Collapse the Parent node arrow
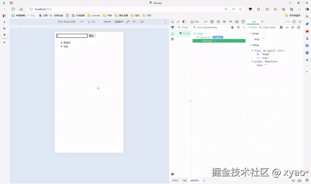Viewport: 311px width, 184px height. click(x=197, y=37)
